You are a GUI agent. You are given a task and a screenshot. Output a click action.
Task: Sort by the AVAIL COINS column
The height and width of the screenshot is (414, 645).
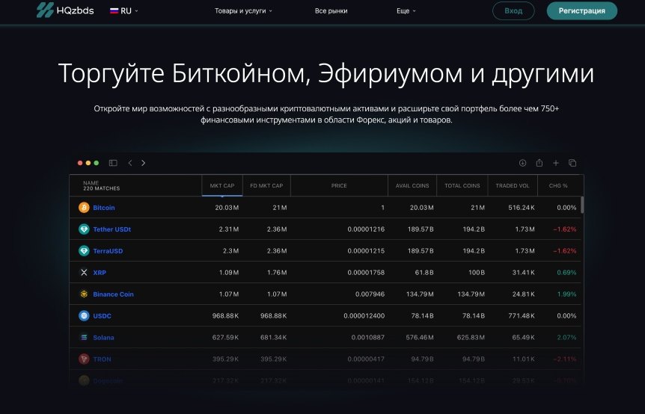[412, 185]
